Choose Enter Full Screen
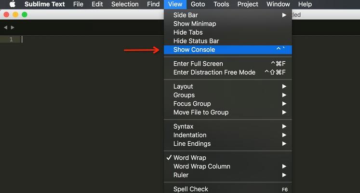Image resolution: width=360 pixels, height=193 pixels. (228, 64)
